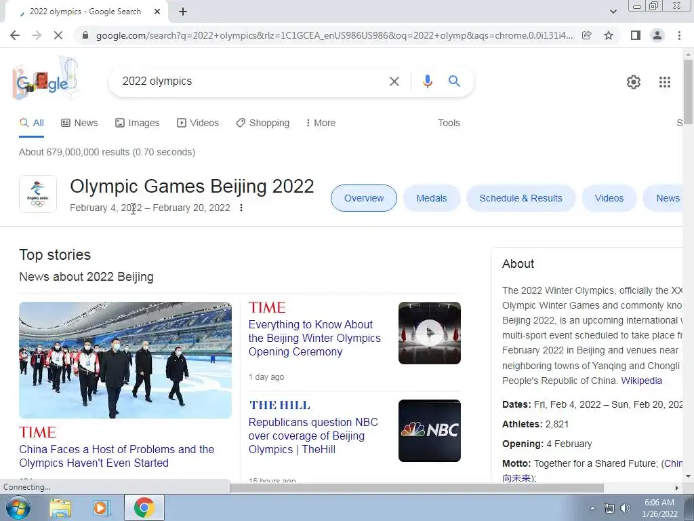694x521 pixels.
Task: Switch to Images results tab
Action: point(137,123)
